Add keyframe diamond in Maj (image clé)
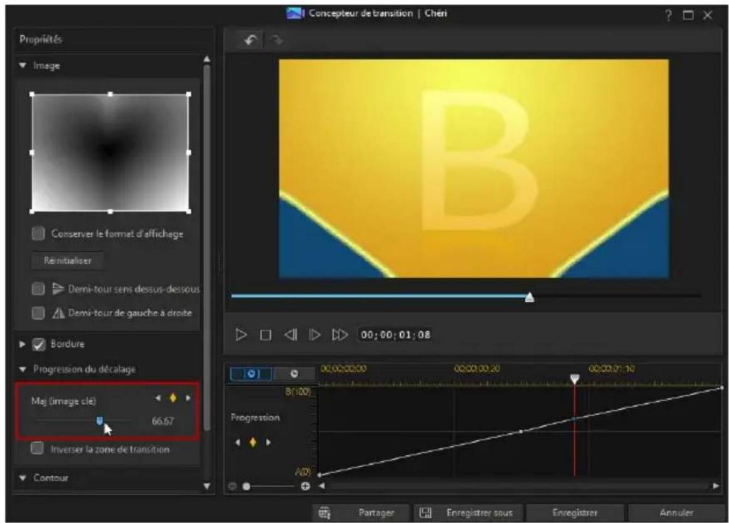This screenshot has height=523, width=729. point(173,398)
